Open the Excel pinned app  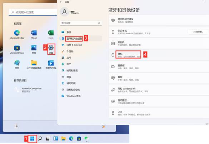[51, 34]
